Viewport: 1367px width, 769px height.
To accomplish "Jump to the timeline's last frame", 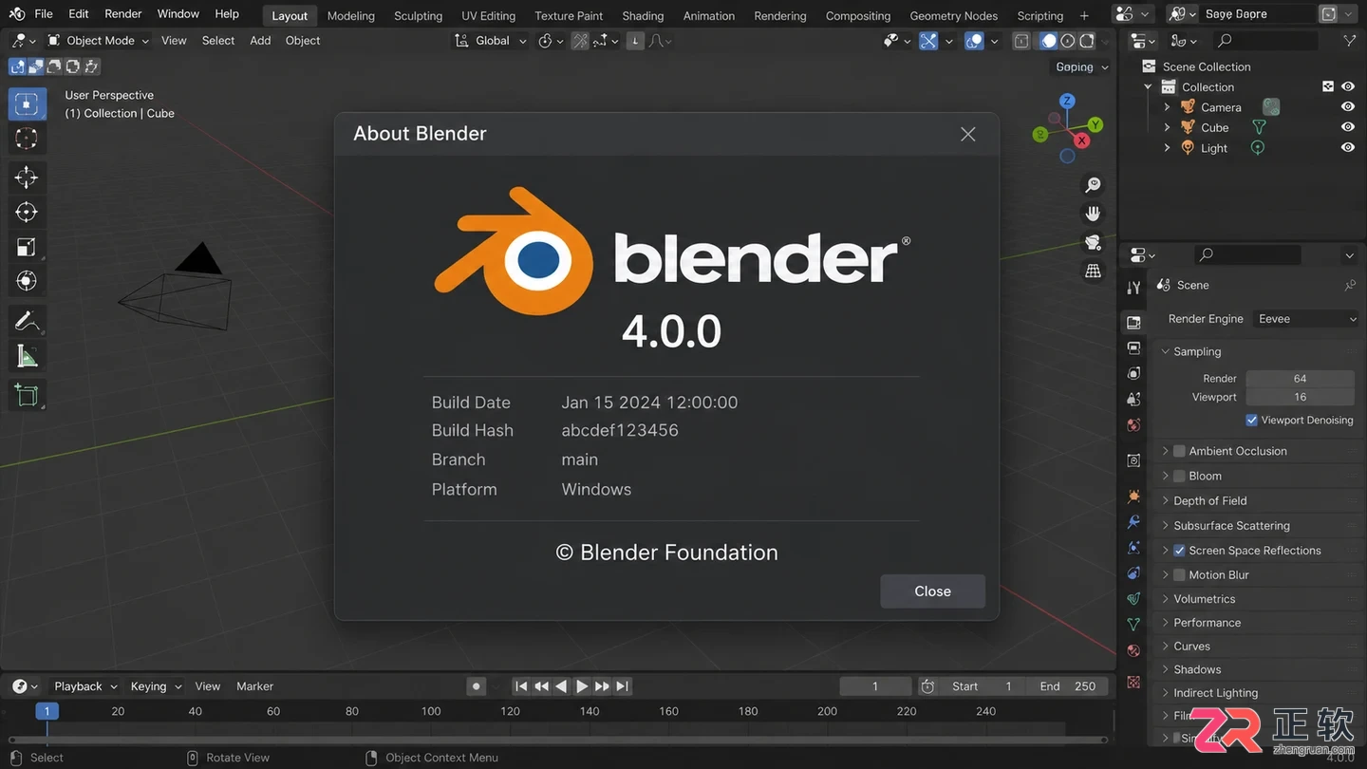I will (x=623, y=686).
